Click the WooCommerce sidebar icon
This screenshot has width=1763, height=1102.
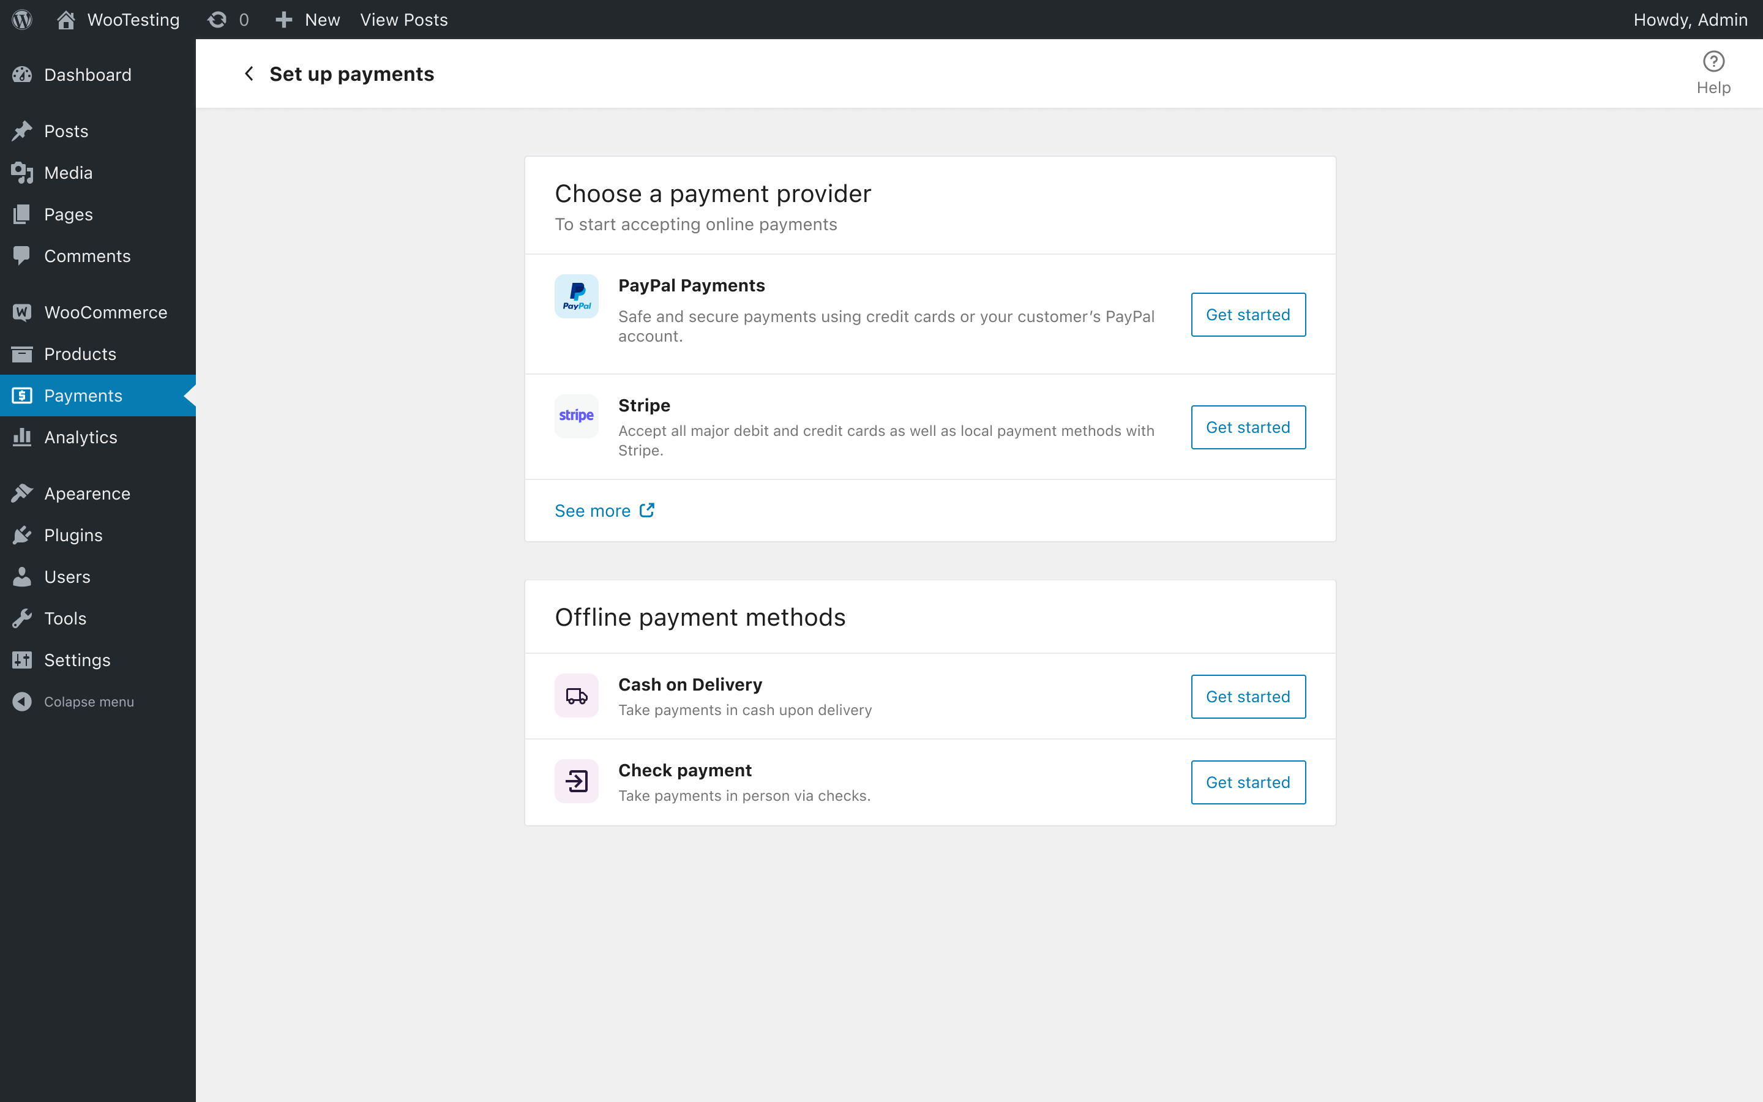[x=22, y=312]
